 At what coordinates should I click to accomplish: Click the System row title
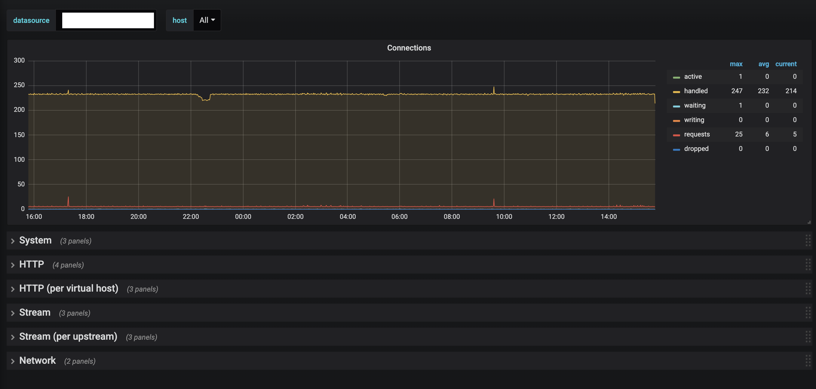[35, 240]
